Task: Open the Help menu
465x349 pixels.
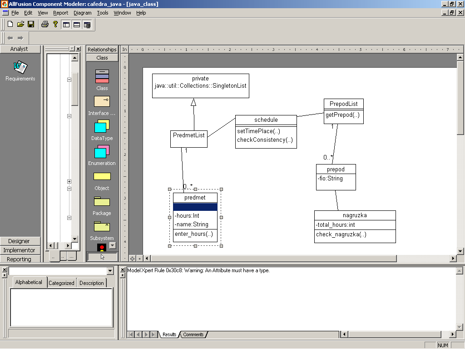Action: tap(141, 13)
